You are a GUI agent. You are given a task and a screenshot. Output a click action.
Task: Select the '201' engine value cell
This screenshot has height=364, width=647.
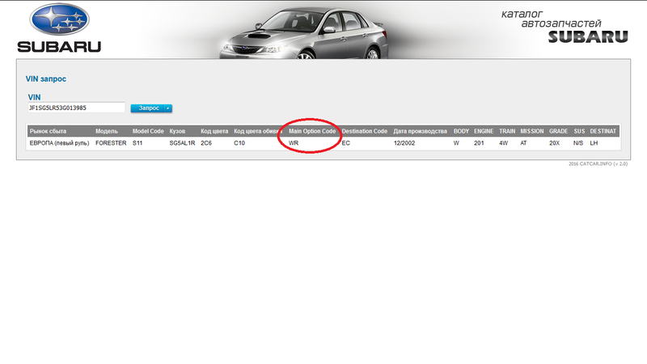point(479,143)
